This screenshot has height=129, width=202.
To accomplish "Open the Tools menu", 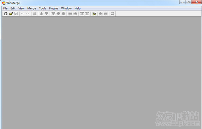I will [x=42, y=8].
